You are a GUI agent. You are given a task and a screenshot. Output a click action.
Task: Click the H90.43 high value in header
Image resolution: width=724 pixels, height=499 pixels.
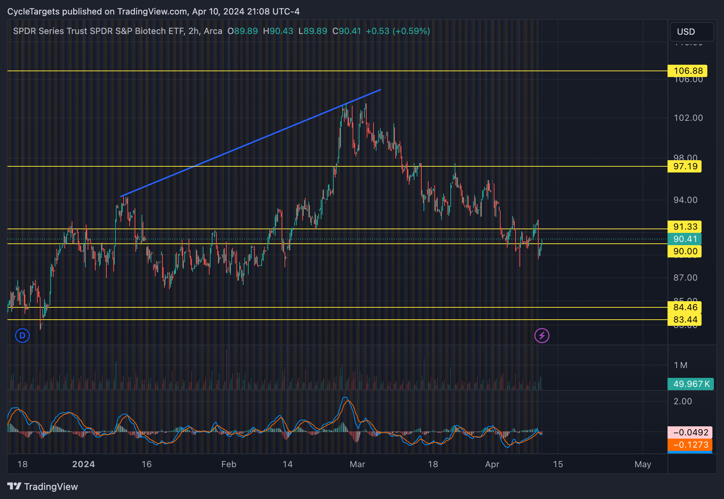tap(278, 31)
